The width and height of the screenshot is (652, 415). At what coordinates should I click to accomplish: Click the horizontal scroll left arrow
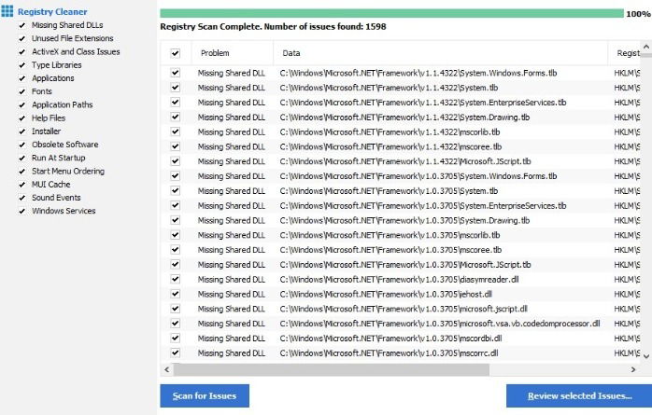click(x=167, y=369)
